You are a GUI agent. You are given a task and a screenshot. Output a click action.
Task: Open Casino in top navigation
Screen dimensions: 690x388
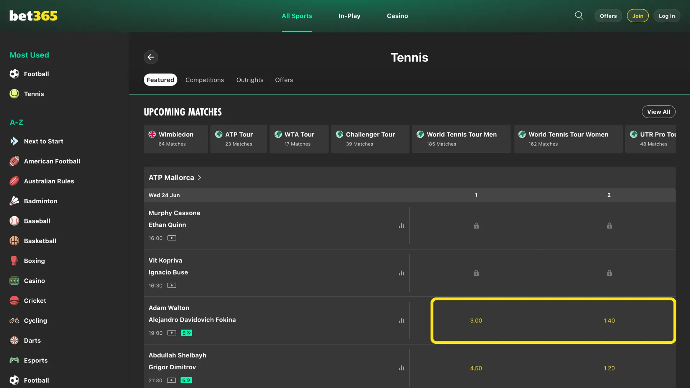pos(397,16)
